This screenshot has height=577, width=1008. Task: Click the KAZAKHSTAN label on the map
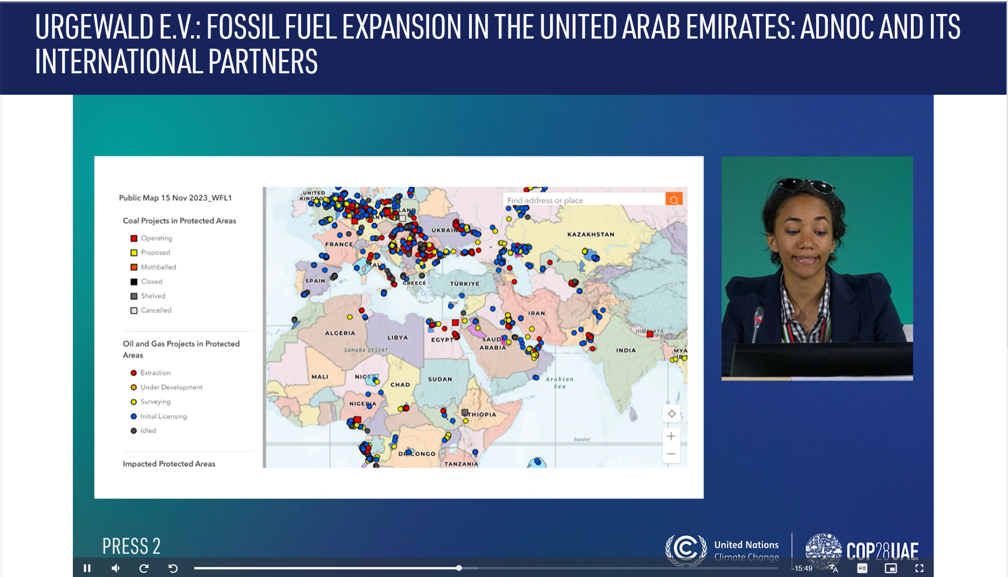click(x=590, y=234)
